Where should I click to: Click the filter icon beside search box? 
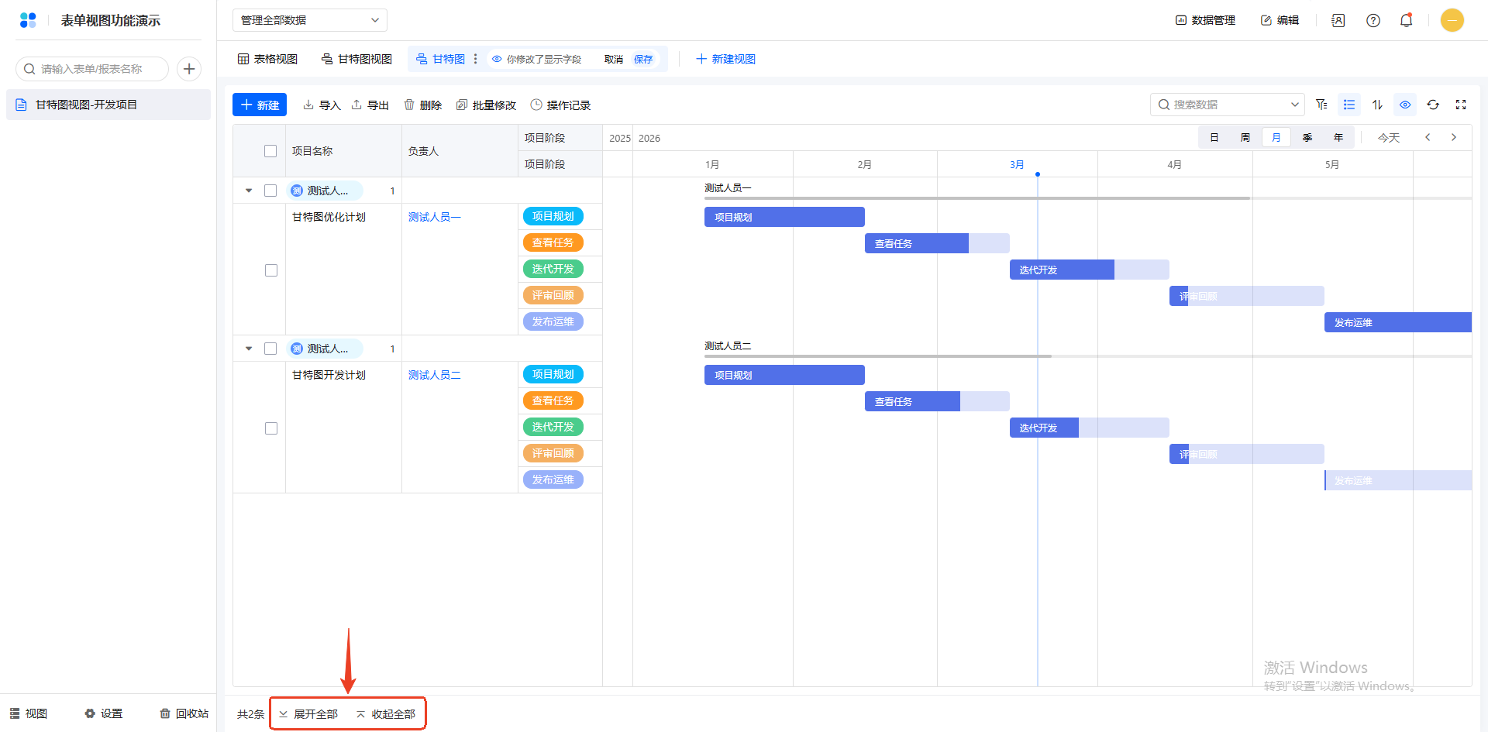(x=1321, y=105)
